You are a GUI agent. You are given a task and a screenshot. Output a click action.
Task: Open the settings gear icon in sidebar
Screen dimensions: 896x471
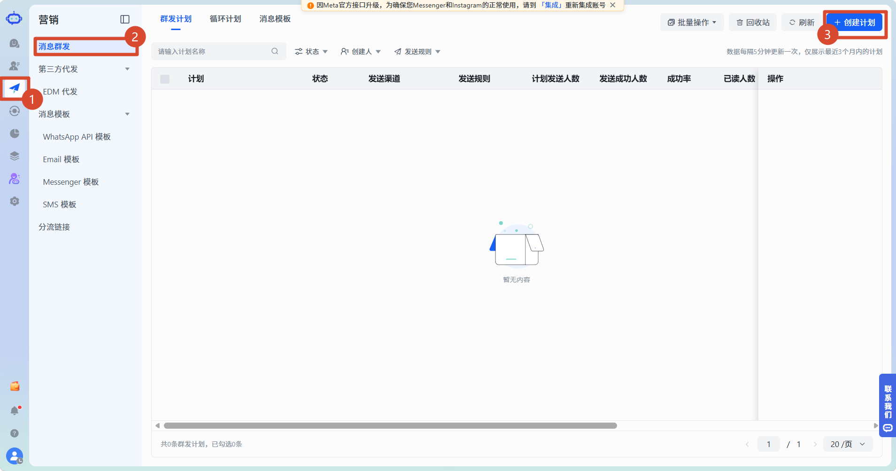(x=15, y=201)
